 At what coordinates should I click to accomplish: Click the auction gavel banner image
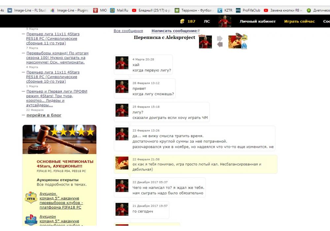59,139
